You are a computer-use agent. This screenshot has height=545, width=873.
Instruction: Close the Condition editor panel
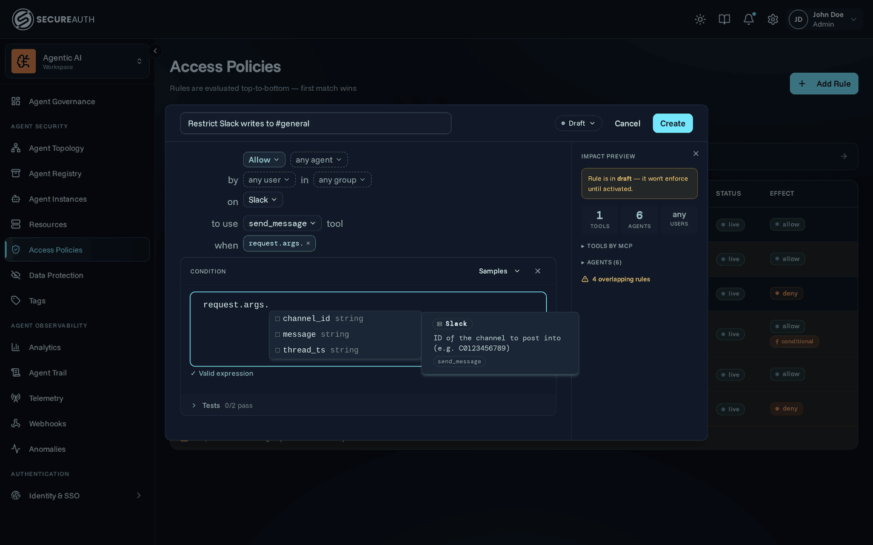538,271
